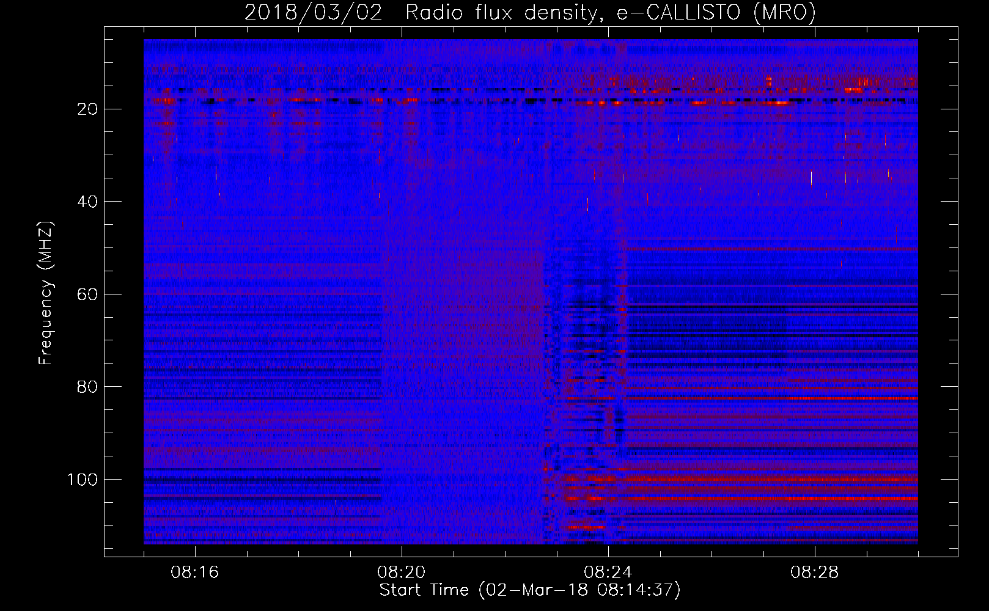Click the 08:16 time tick label

[x=195, y=573]
